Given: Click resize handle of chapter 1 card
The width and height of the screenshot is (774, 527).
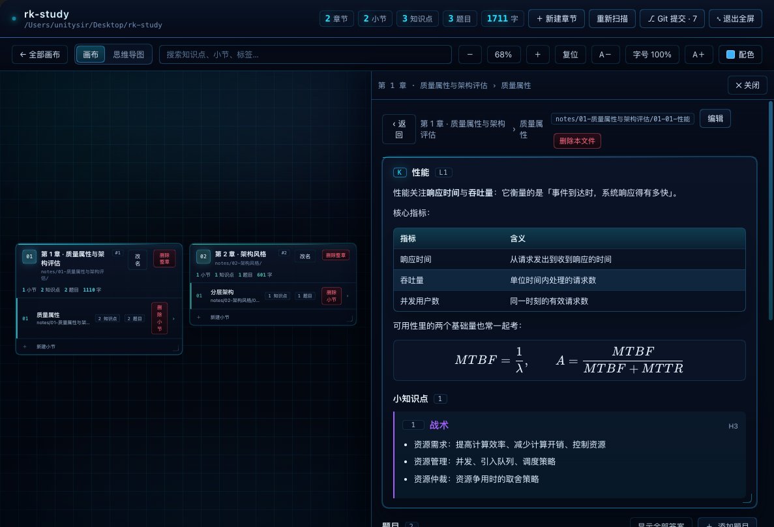Looking at the screenshot, I should click(x=175, y=349).
